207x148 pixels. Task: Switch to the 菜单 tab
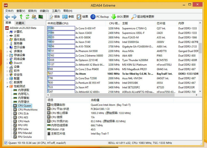(8, 23)
